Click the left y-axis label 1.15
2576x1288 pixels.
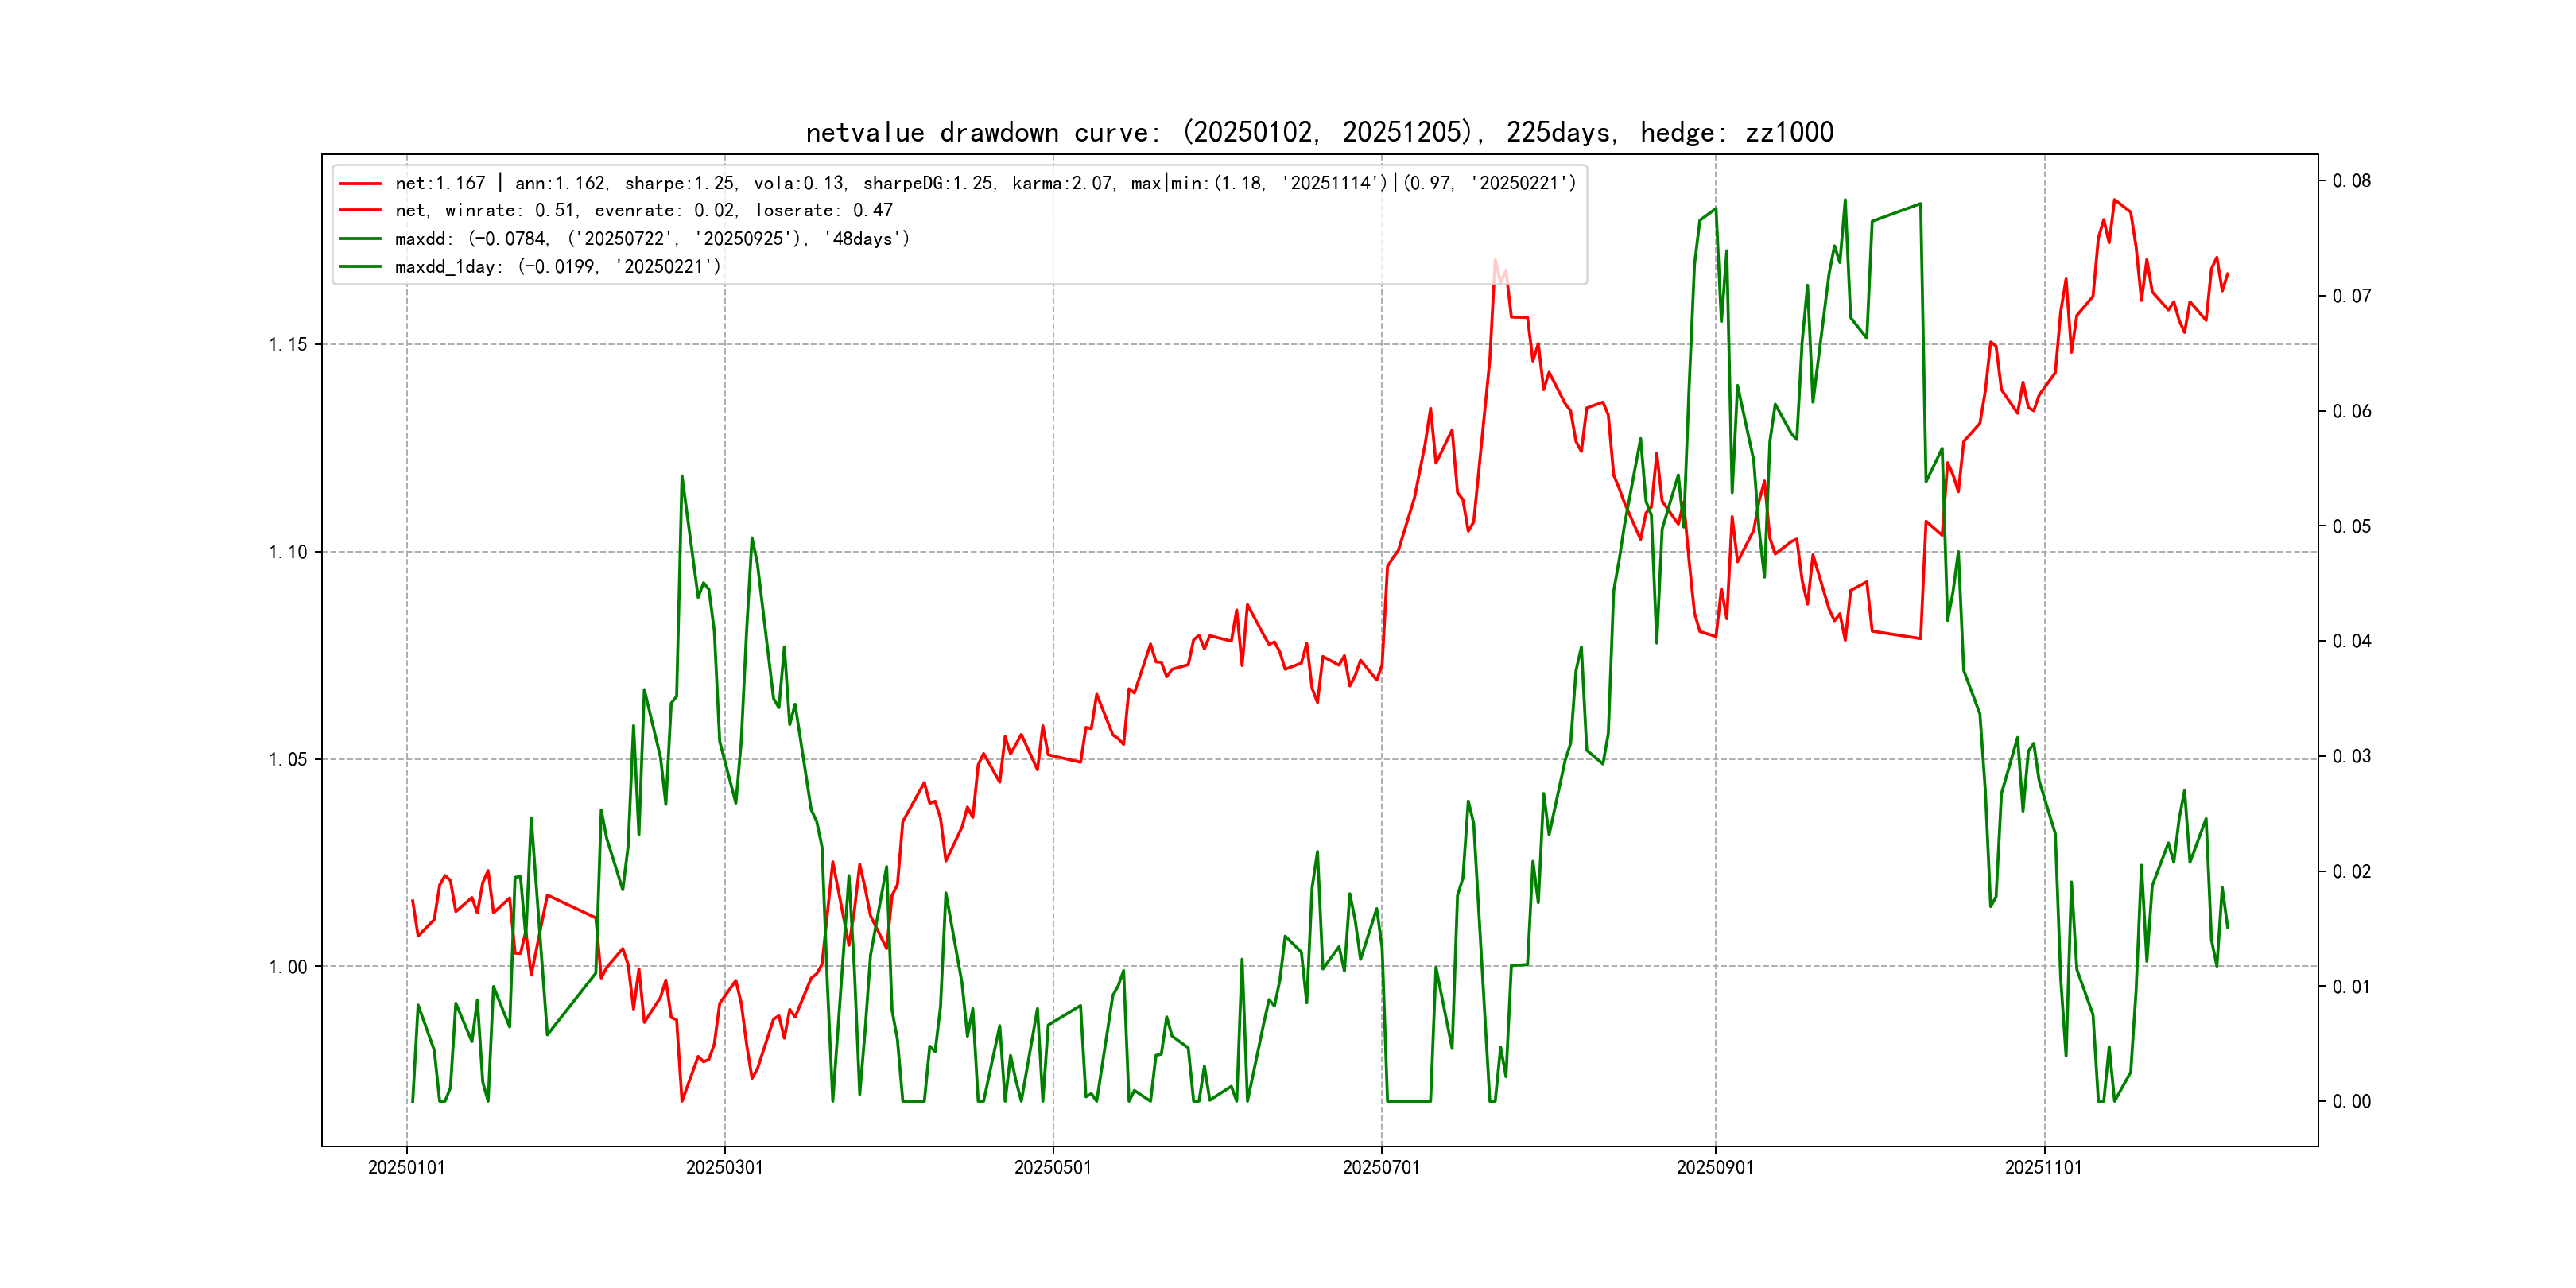pyautogui.click(x=288, y=345)
